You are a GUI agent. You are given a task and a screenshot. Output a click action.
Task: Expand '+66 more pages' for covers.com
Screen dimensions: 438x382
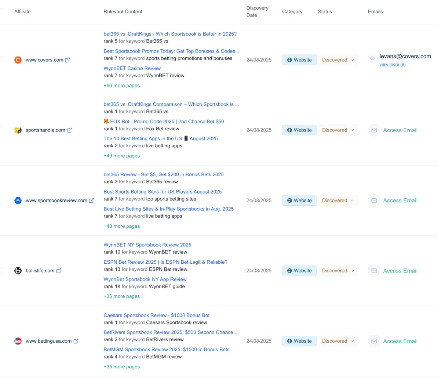pos(121,86)
